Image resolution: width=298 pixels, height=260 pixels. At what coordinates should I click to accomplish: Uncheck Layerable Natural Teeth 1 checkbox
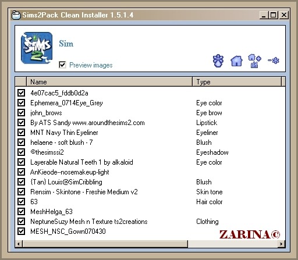click(21, 162)
